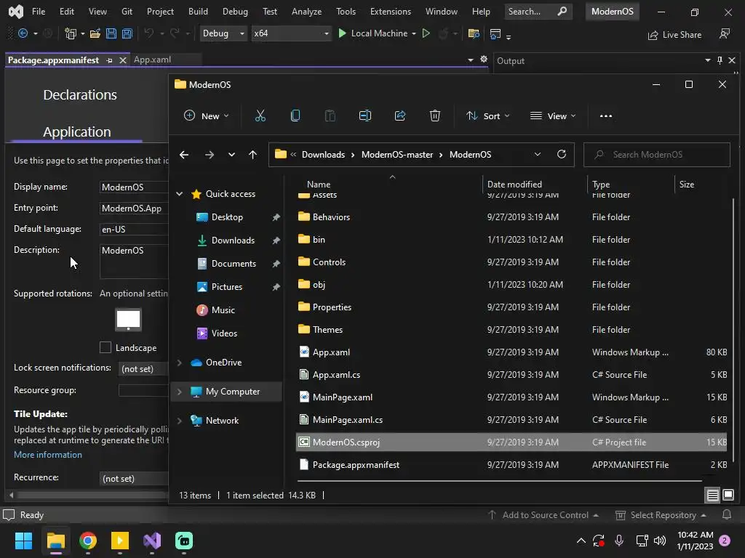This screenshot has height=558, width=745.
Task: Click Save All icon in Visual Studio
Action: click(x=127, y=33)
